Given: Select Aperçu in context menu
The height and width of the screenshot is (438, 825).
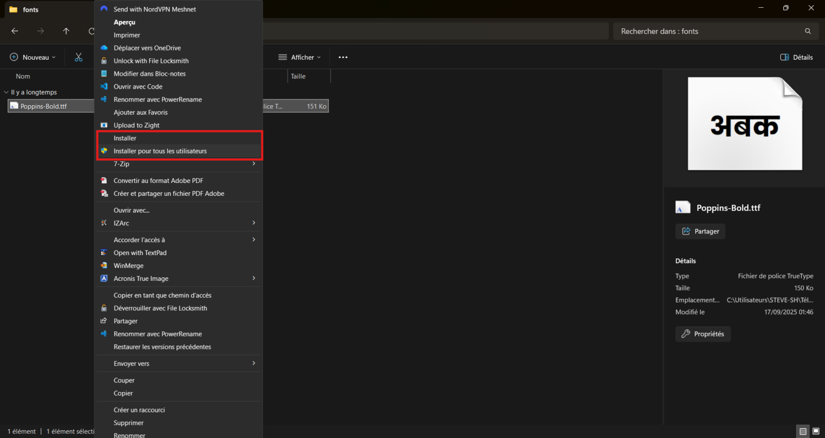Looking at the screenshot, I should 178,22.
